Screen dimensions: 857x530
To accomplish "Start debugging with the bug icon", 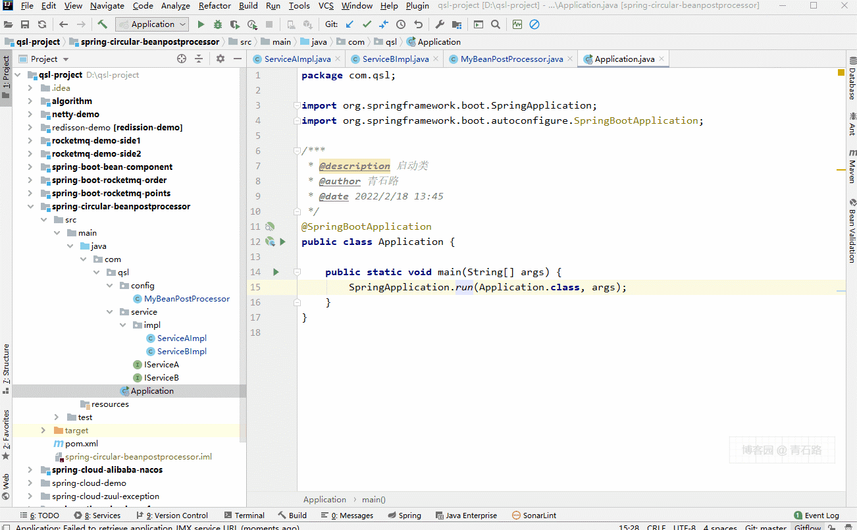I will tap(218, 24).
